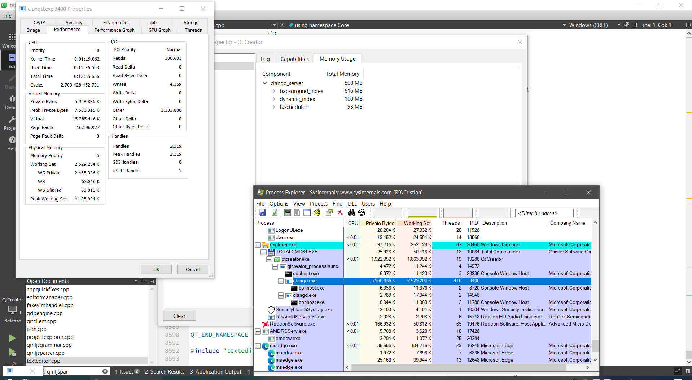Screen dimensions: 692x380
Task: Close the Open Documents side pane
Action: [x=152, y=281]
